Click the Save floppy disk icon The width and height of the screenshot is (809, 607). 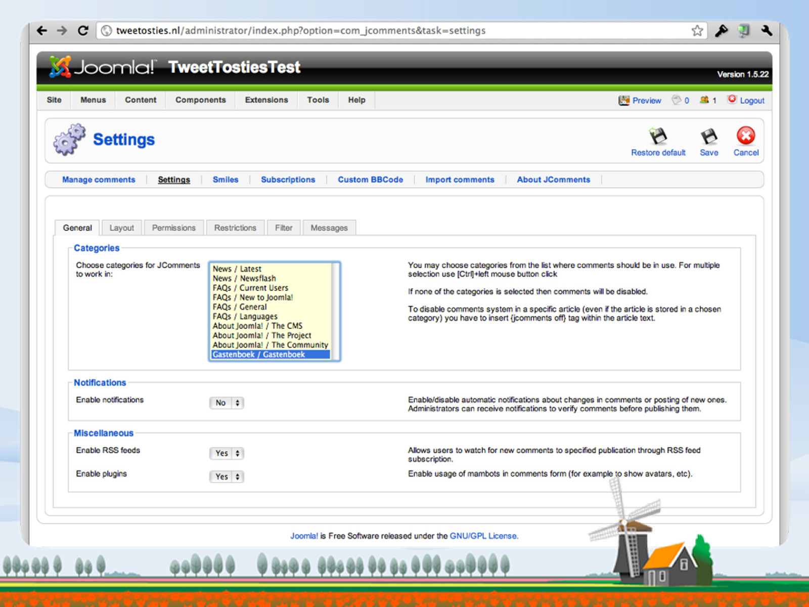709,136
